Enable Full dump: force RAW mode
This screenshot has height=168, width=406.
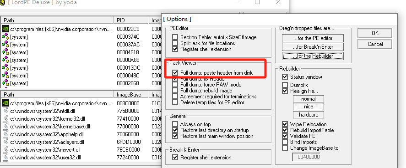coord(175,85)
